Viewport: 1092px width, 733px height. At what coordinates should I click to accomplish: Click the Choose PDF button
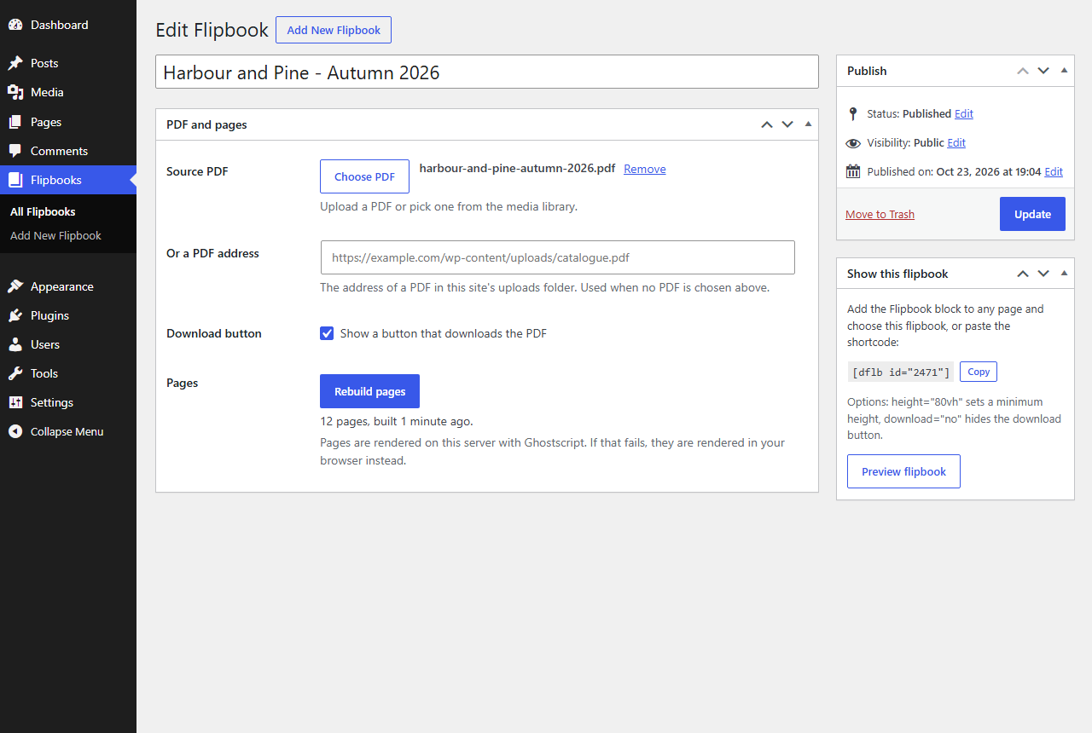click(364, 176)
